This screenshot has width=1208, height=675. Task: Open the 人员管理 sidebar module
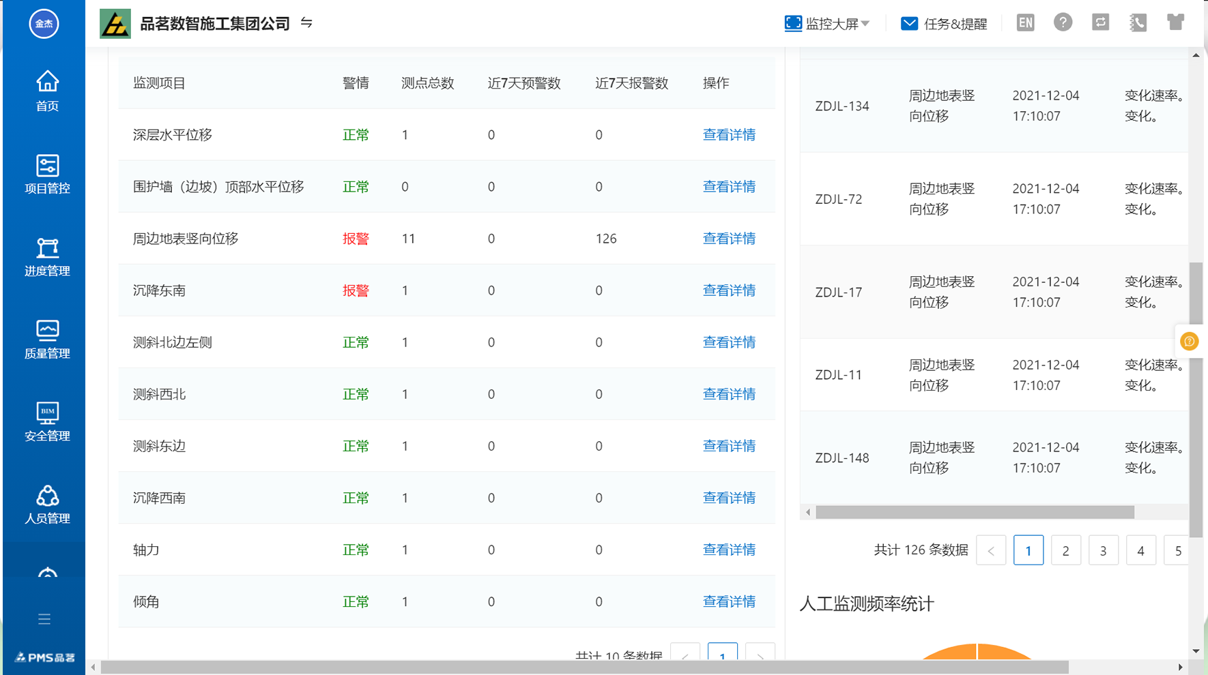click(x=46, y=505)
